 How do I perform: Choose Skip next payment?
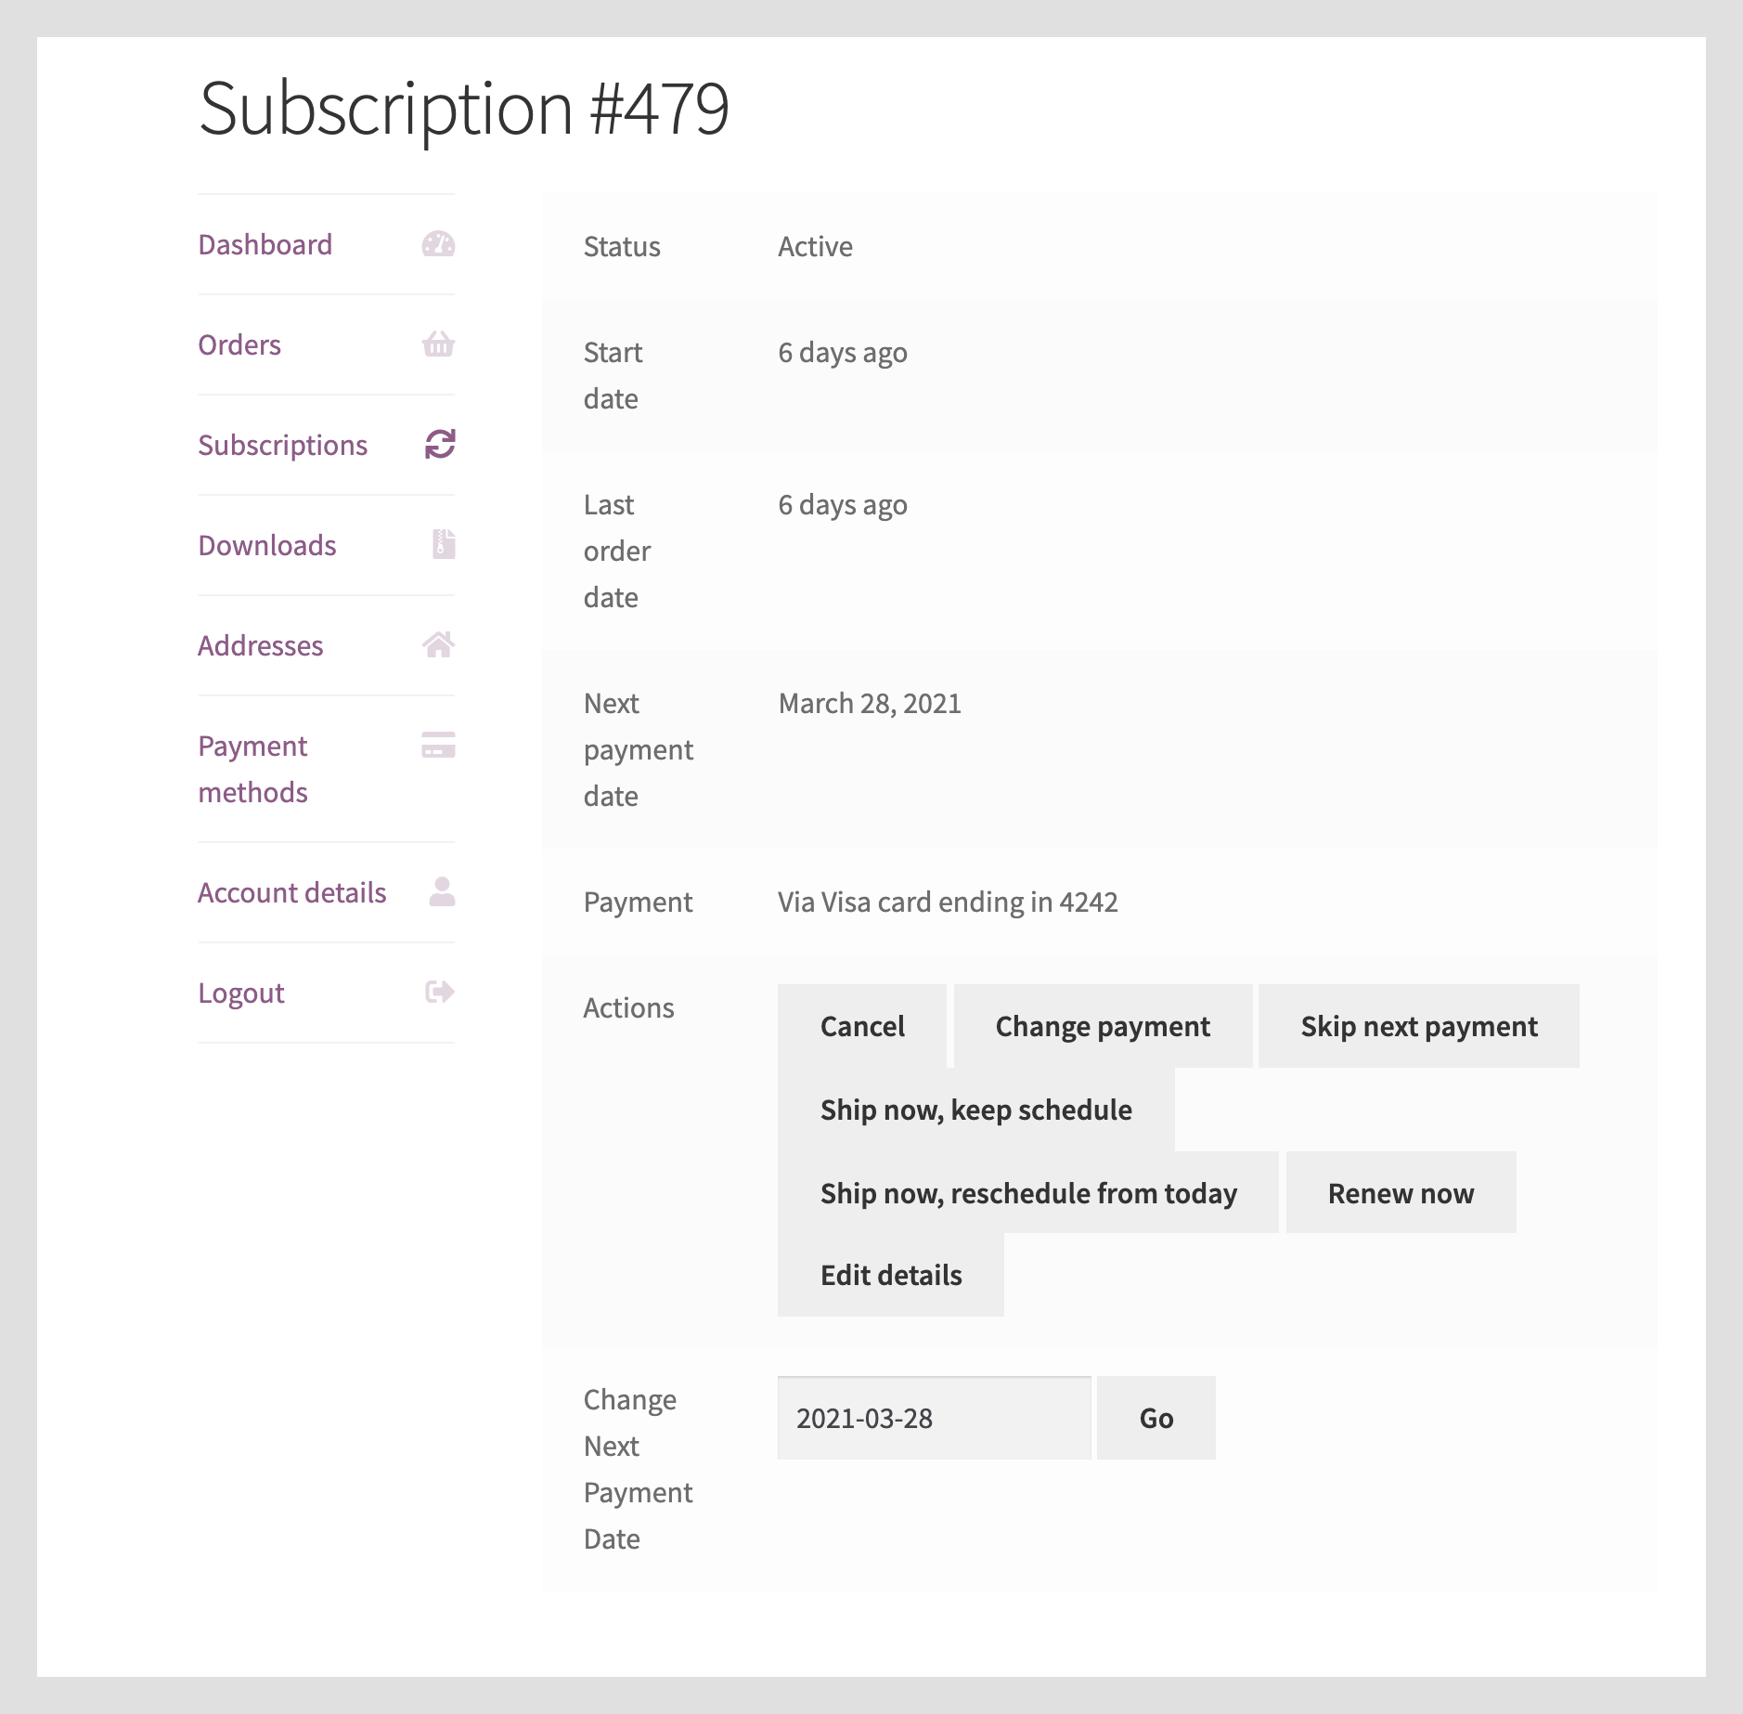1418,1026
